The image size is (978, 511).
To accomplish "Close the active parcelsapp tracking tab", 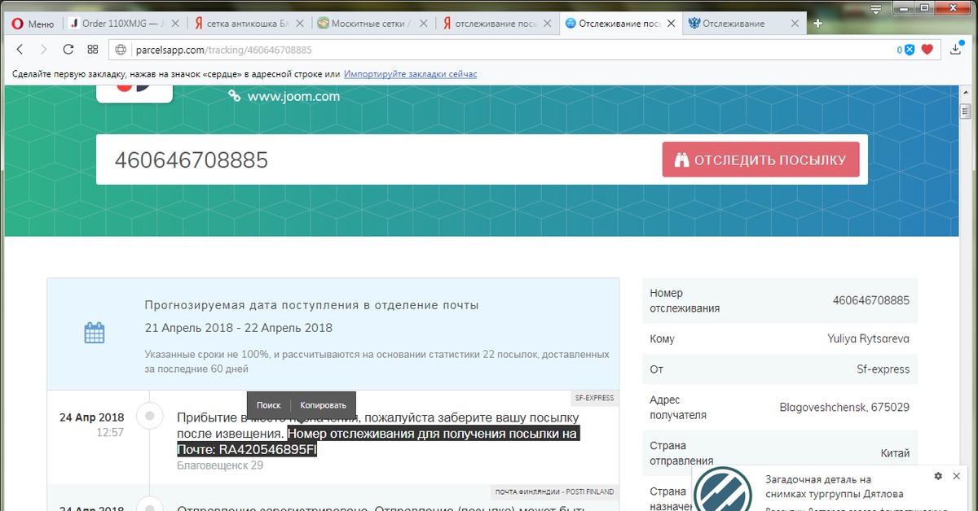I will click(672, 24).
